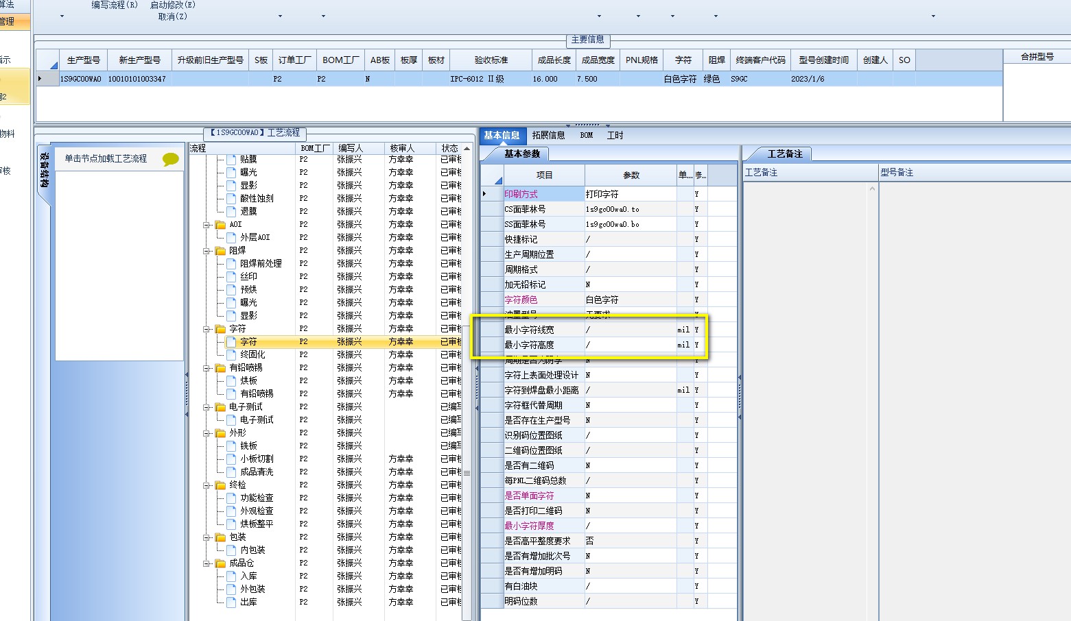
Task: Click the page icon of 丝印 step
Action: [231, 276]
